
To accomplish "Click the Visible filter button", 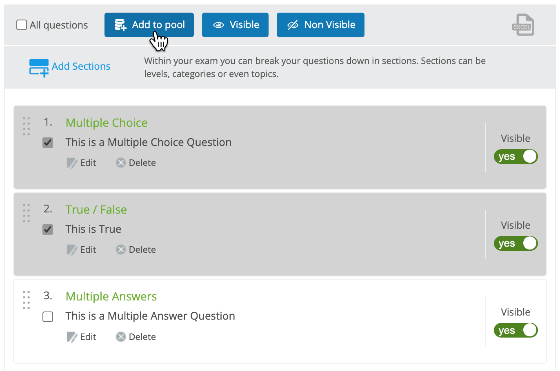I will 235,25.
